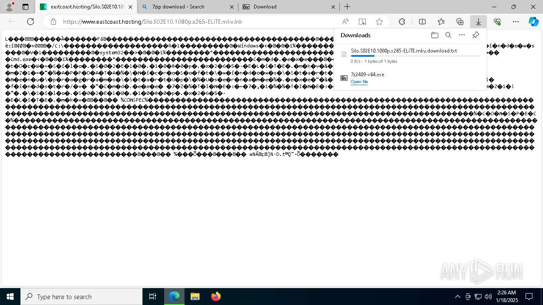Open volume speaker tray icon
Image resolution: width=543 pixels, height=305 pixels.
[488, 297]
